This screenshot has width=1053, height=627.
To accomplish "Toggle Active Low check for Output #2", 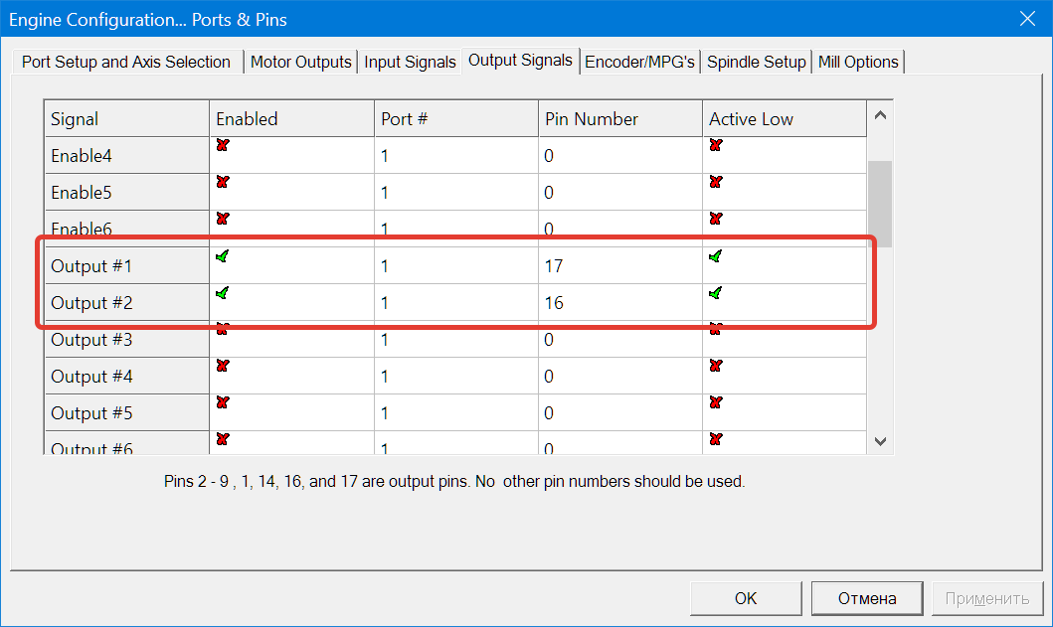I will (x=715, y=294).
